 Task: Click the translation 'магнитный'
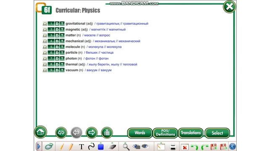click(117, 29)
